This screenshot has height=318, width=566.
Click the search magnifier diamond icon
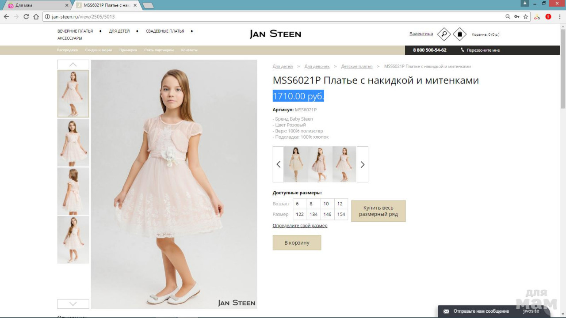(x=444, y=34)
